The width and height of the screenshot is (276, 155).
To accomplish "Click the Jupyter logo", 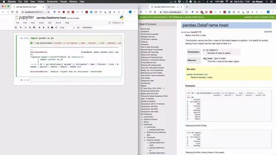I will [x=25, y=17].
